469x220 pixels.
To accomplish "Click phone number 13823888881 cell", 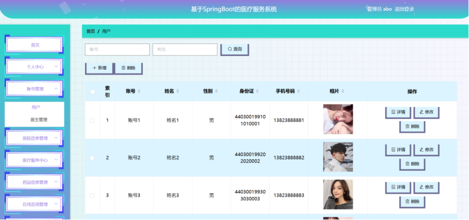I will coord(289,120).
